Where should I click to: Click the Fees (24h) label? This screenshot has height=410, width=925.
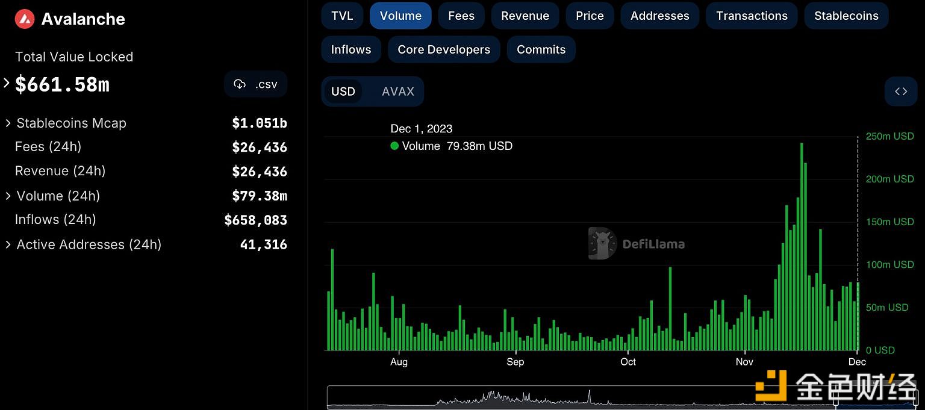click(x=48, y=147)
